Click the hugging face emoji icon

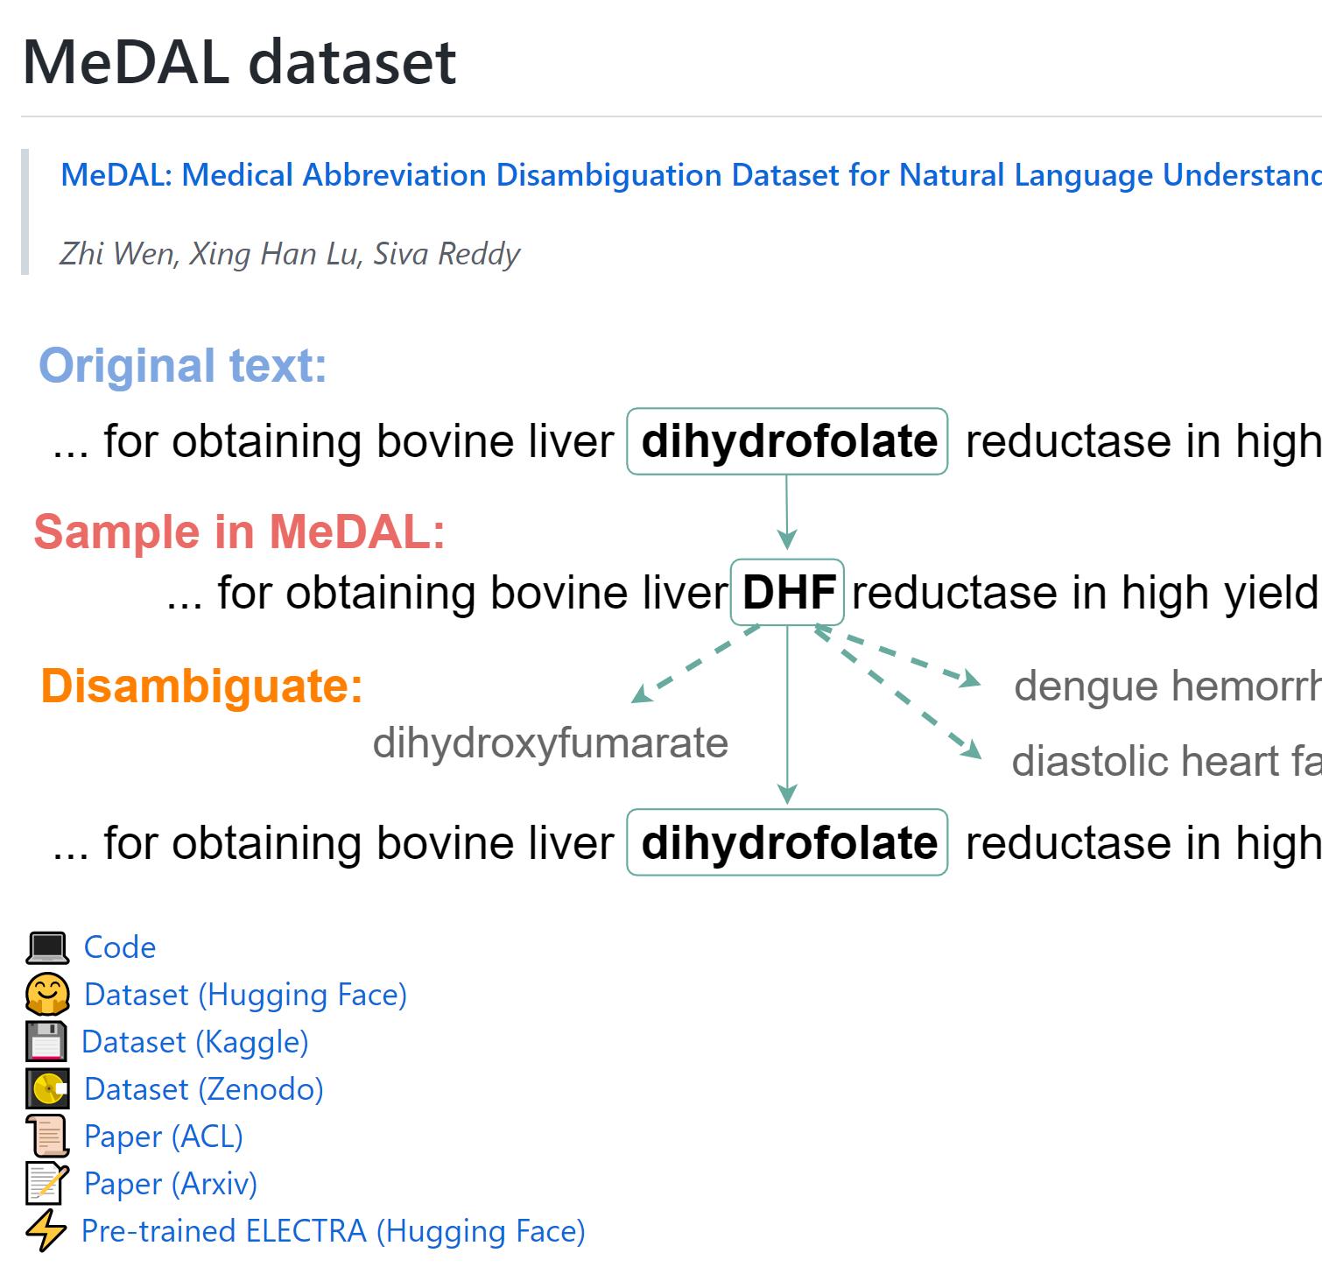pos(47,995)
